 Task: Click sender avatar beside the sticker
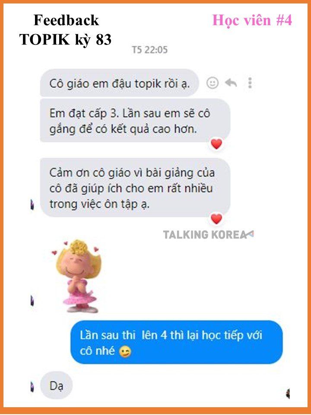[32, 301]
